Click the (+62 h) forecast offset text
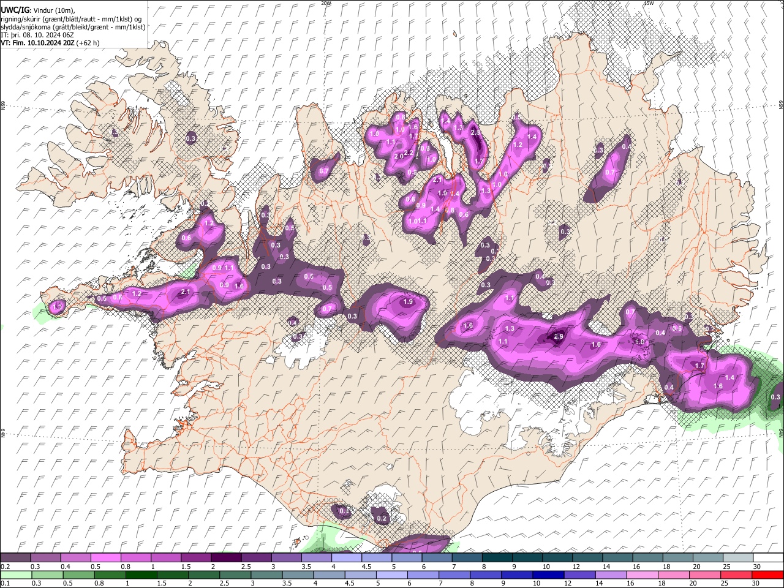The image size is (784, 588). coord(88,43)
